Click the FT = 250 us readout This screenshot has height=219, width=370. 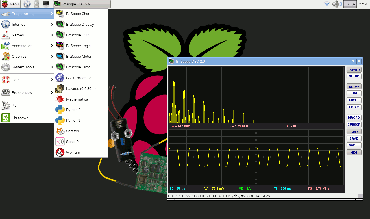pos(282,188)
